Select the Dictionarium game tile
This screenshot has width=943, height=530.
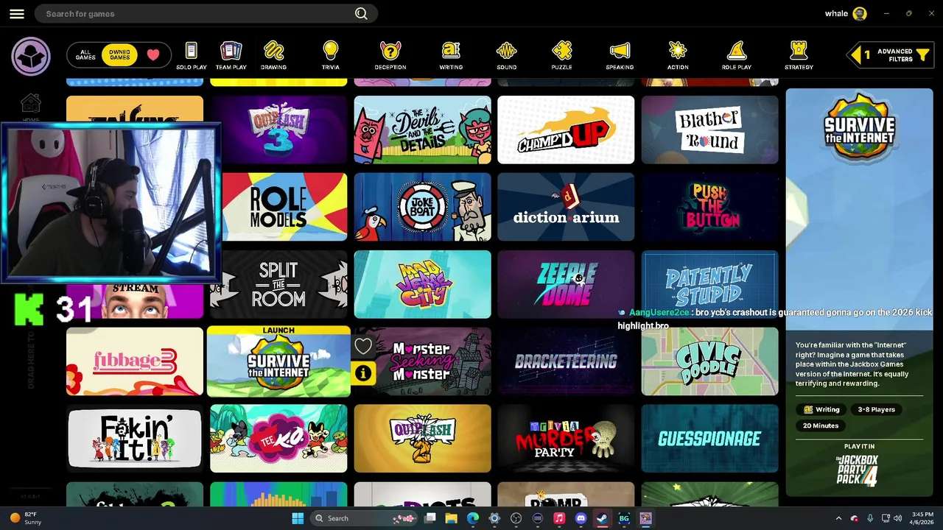pyautogui.click(x=566, y=207)
